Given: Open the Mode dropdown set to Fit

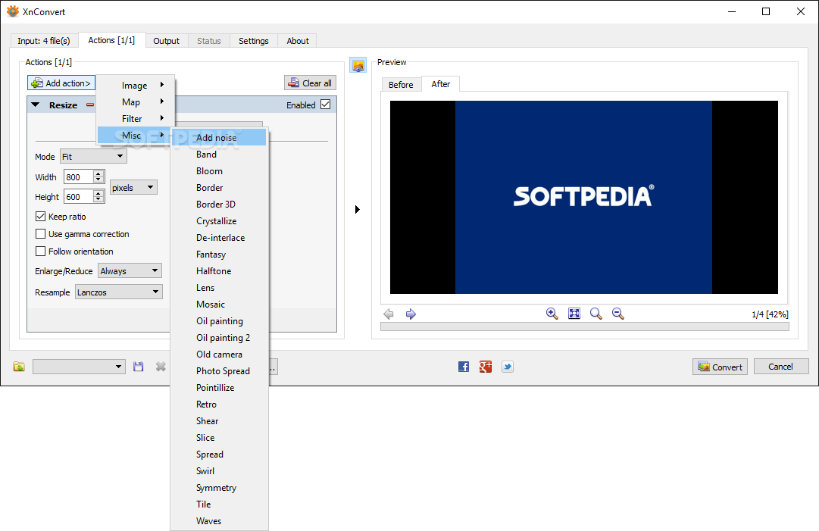Looking at the screenshot, I should [93, 156].
